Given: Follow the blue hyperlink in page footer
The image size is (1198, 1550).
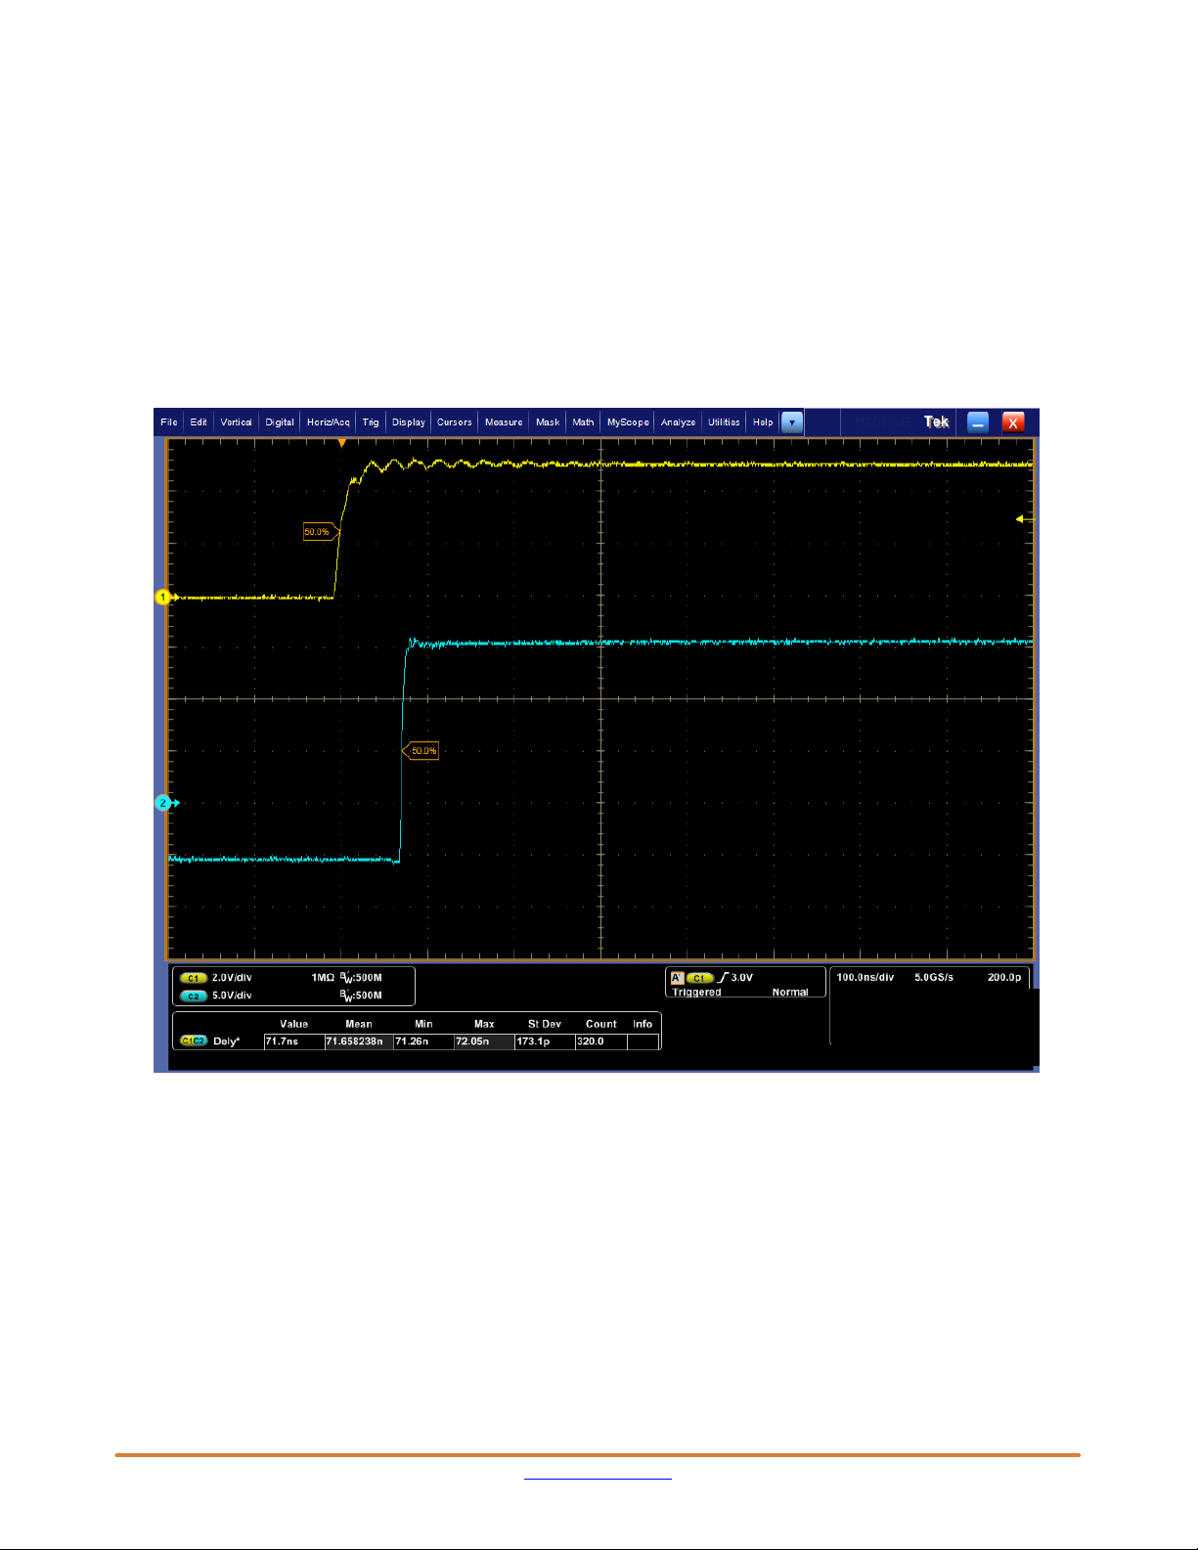Looking at the screenshot, I should pos(598,1479).
